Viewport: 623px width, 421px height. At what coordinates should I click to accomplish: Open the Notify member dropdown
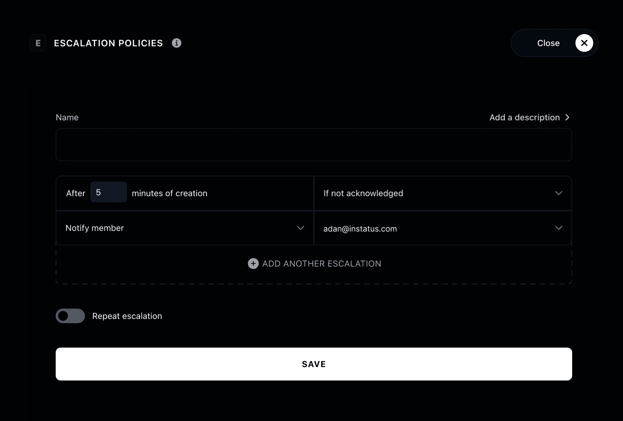185,228
